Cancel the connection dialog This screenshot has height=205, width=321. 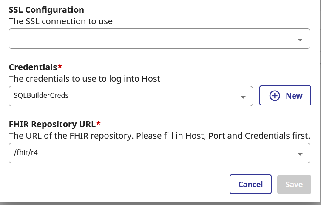click(250, 184)
